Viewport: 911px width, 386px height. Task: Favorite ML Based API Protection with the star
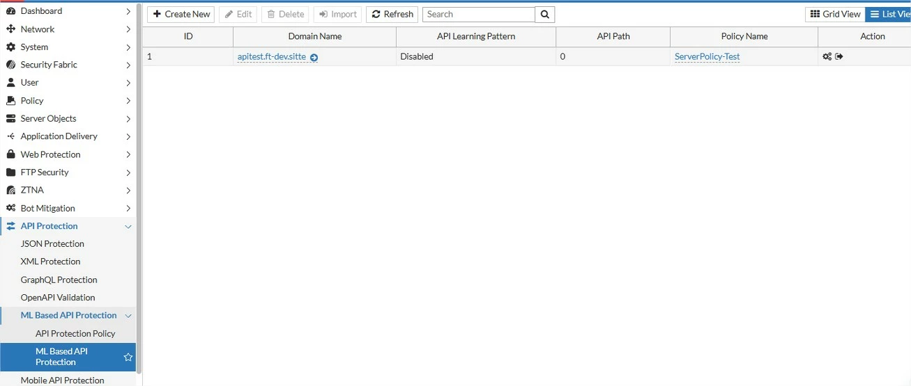[x=128, y=357]
